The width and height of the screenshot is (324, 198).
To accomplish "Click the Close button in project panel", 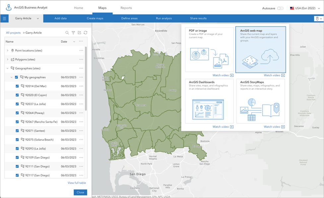I will 80,192.
